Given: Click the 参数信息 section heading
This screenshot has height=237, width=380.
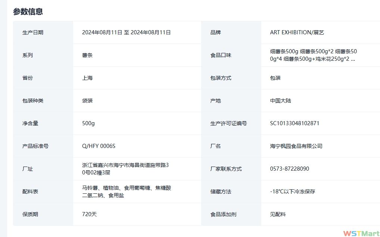Looking at the screenshot, I should 28,12.
